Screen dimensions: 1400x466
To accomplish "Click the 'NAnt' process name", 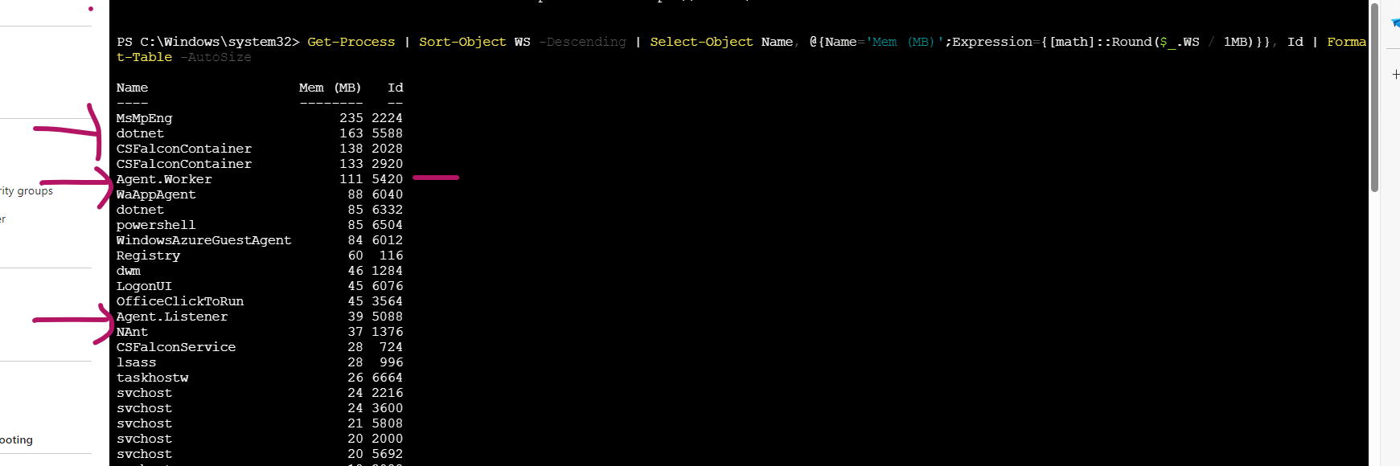I will pos(132,332).
